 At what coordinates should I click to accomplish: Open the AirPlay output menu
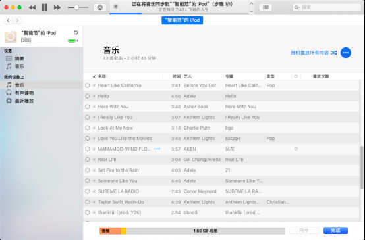pyautogui.click(x=100, y=7)
